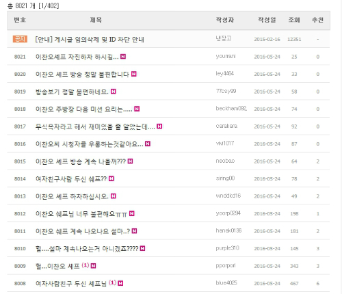Click the N new badge on post 8014
The height and width of the screenshot is (294, 342).
pos(111,178)
